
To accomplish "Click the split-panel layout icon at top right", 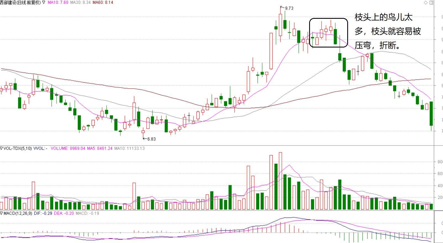I will point(431,2).
